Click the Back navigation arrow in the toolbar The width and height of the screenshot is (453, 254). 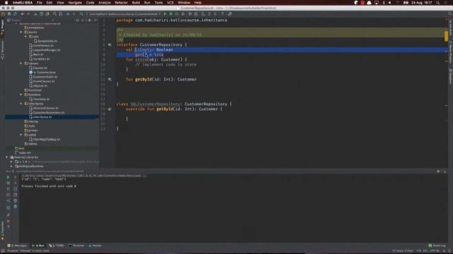pyautogui.click(x=68, y=14)
